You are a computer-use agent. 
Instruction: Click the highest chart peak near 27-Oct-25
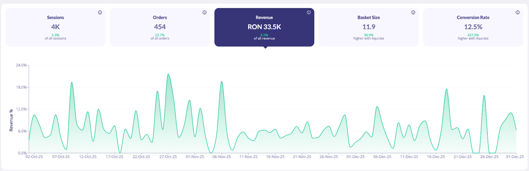(x=168, y=74)
